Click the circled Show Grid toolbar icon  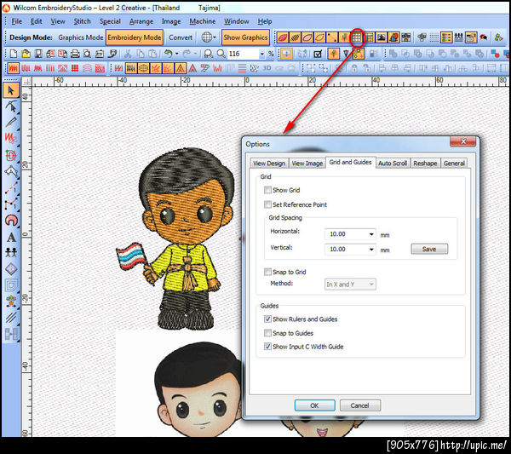pos(357,37)
